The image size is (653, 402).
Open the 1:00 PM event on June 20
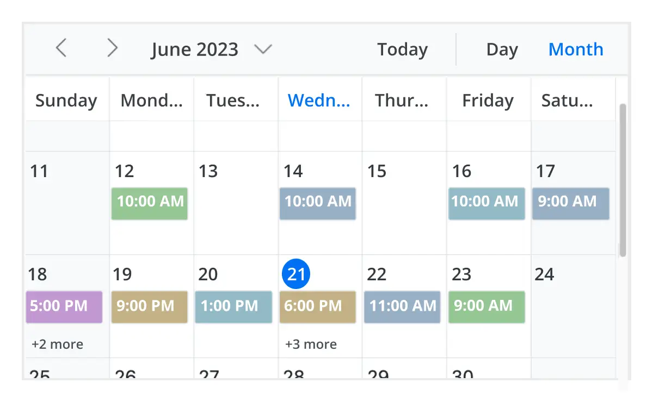click(x=233, y=307)
